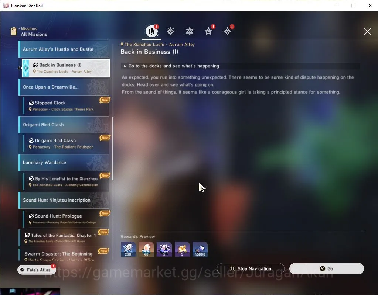
Task: Expand the Luminary Wardance group header
Action: click(64, 162)
